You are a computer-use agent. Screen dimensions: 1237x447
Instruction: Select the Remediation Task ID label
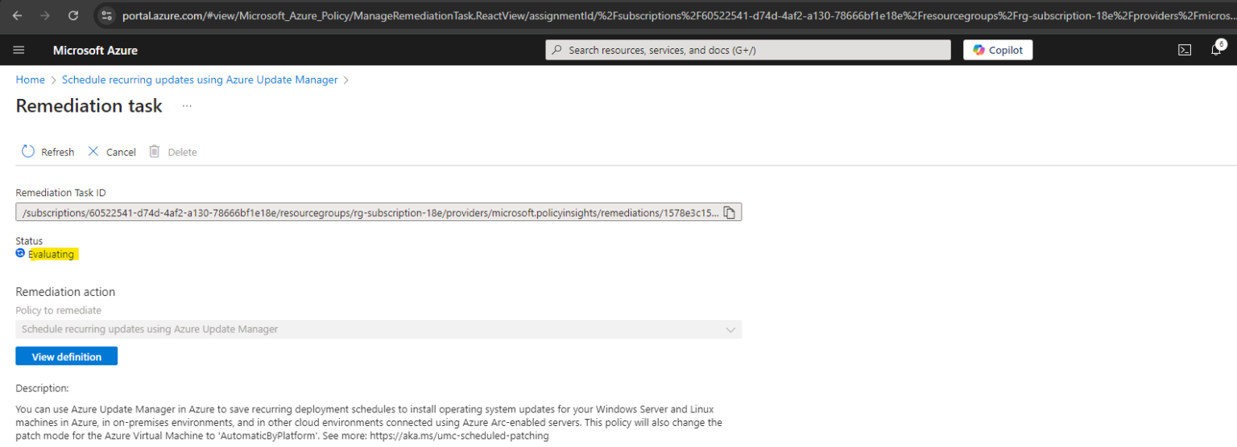point(61,193)
